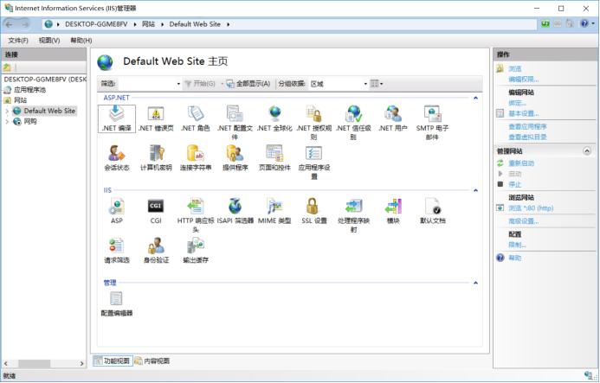Open the .NET 用户 feature icon

[x=393, y=118]
